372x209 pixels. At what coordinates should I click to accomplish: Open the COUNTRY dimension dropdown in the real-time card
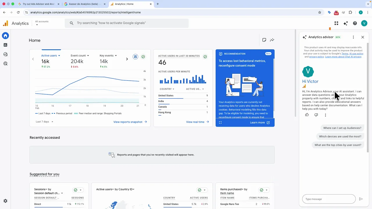point(167,89)
